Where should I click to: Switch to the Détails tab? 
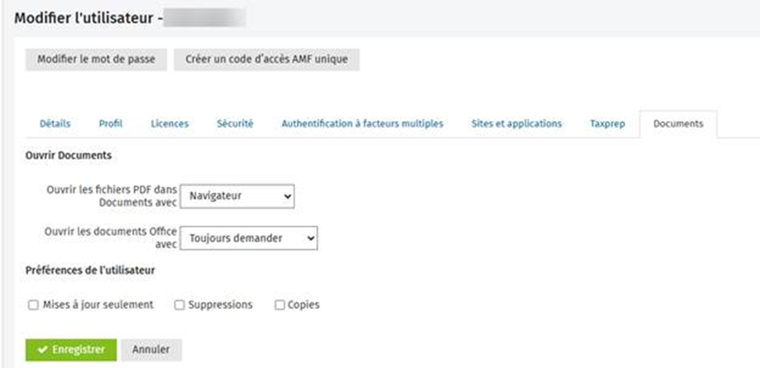tap(55, 124)
